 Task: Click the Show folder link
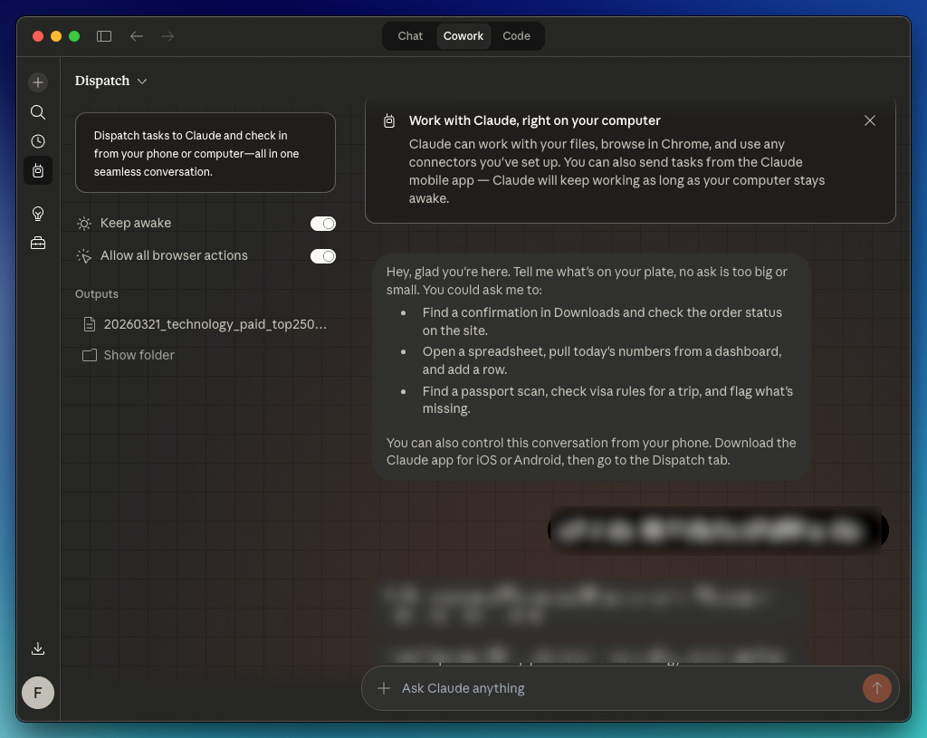pyautogui.click(x=139, y=355)
